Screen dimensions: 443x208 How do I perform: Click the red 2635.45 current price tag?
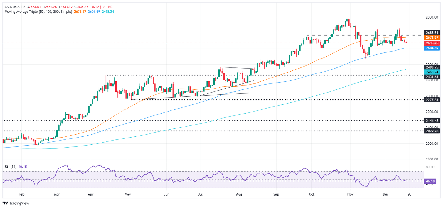click(432, 43)
